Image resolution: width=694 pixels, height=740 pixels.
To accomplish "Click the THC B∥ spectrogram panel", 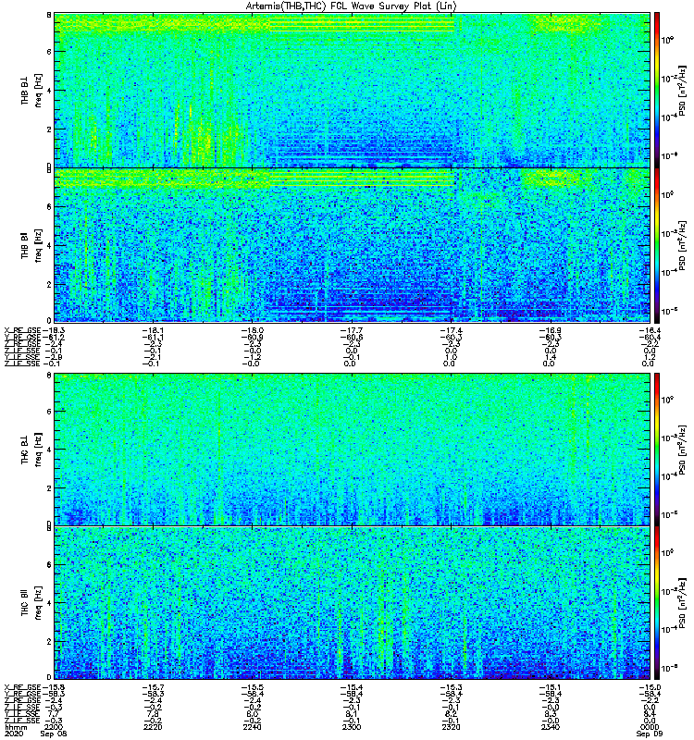I will 353,603.
